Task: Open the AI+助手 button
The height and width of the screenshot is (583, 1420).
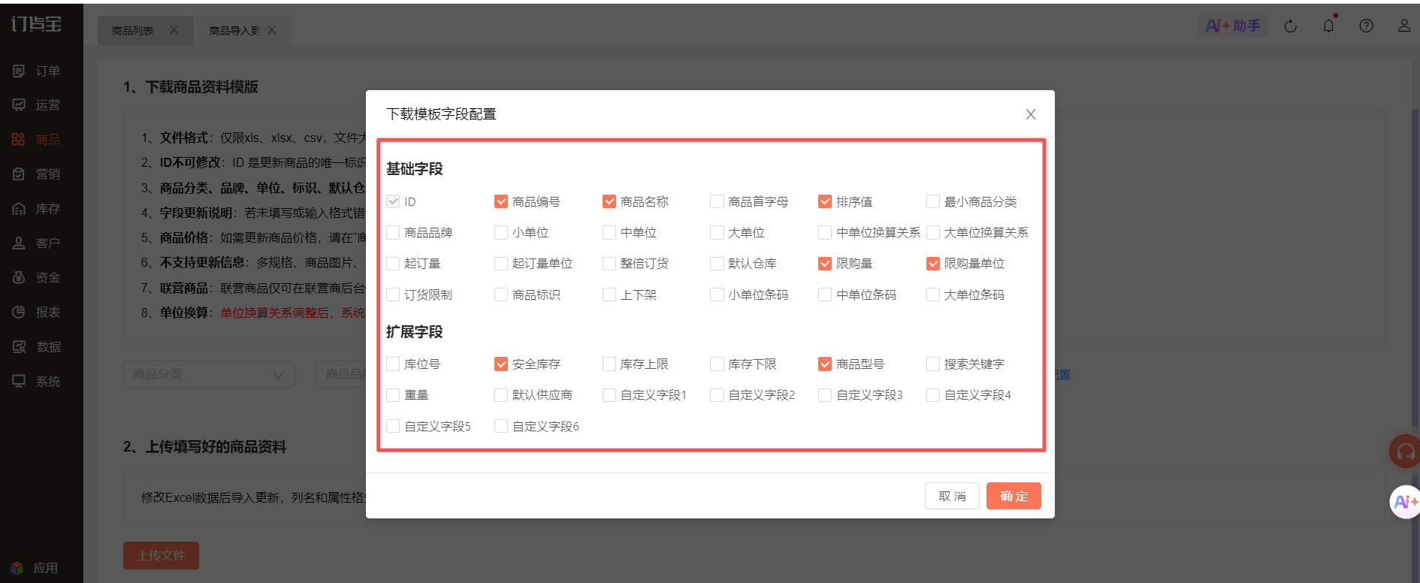Action: click(x=1232, y=26)
